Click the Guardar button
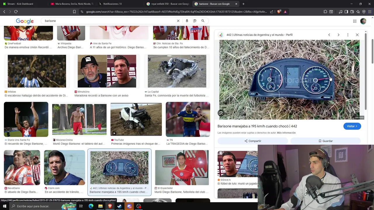 325,141
